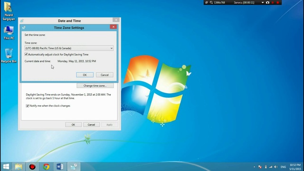Confirm Time Zone Settings with OK

(x=85, y=75)
